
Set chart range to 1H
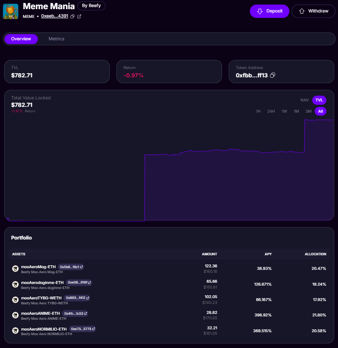click(258, 111)
